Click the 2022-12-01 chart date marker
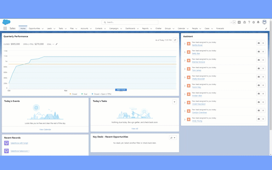The height and width of the screenshot is (170, 272). click(121, 90)
